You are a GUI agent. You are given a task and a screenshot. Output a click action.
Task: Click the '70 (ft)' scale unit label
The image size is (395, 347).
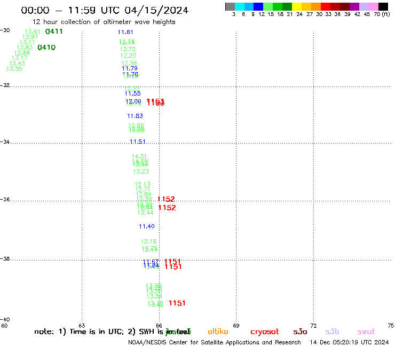click(x=382, y=14)
